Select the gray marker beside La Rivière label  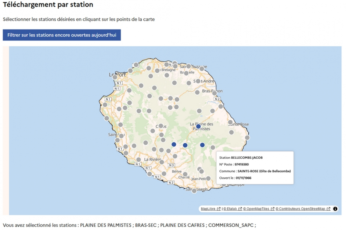pyautogui.click(x=162, y=162)
